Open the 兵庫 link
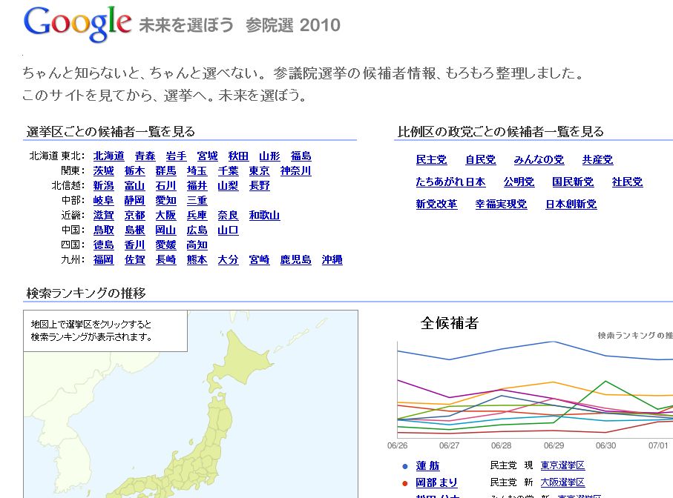This screenshot has width=673, height=498. pyautogui.click(x=197, y=215)
